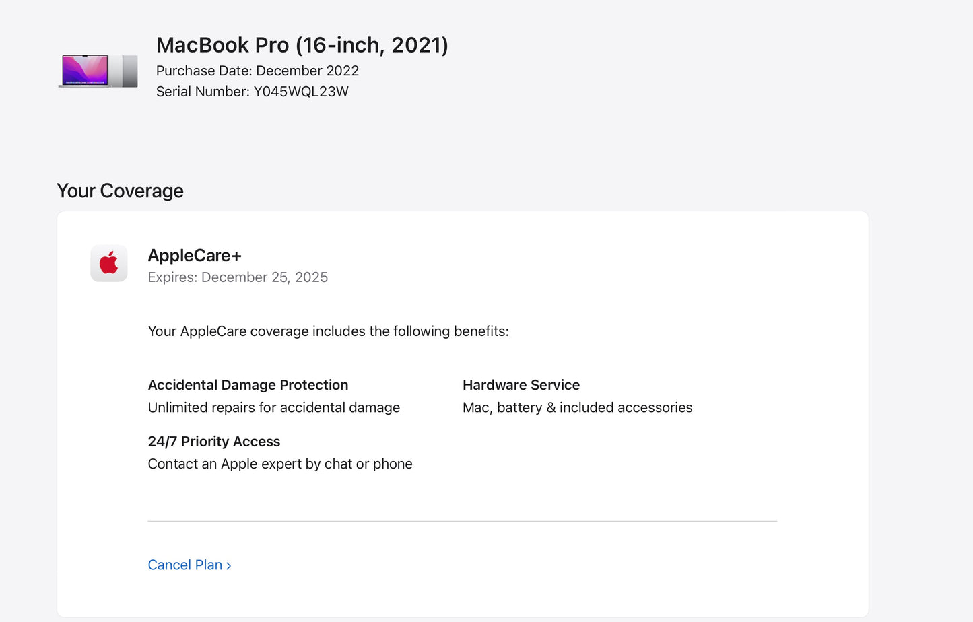Click the MacBook Pro product image
This screenshot has width=973, height=622.
click(86, 71)
